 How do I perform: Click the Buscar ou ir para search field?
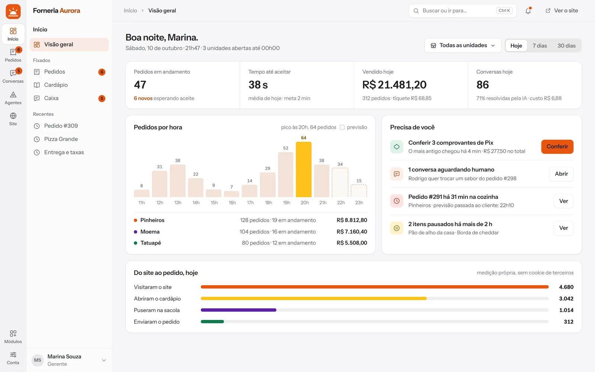(x=463, y=11)
